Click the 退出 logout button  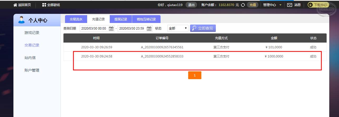click(191, 5)
